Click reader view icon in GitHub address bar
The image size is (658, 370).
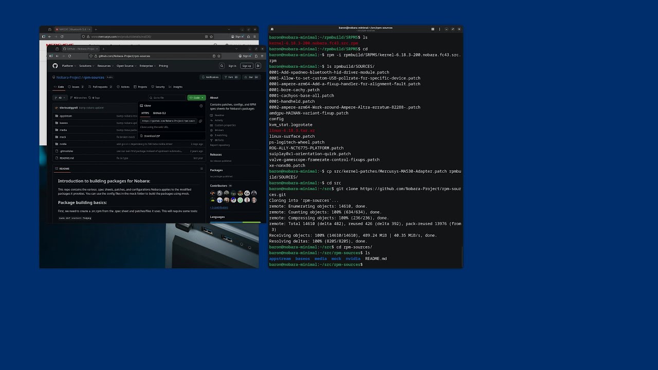(x=214, y=56)
